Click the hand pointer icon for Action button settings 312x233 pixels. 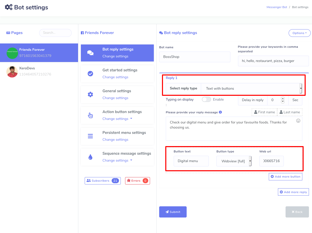tap(90, 115)
